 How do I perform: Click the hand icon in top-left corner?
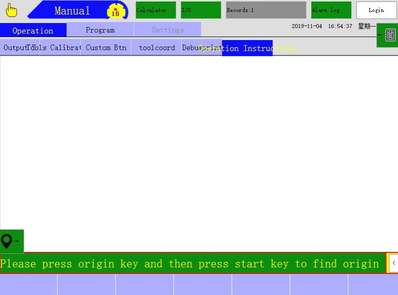coord(11,10)
